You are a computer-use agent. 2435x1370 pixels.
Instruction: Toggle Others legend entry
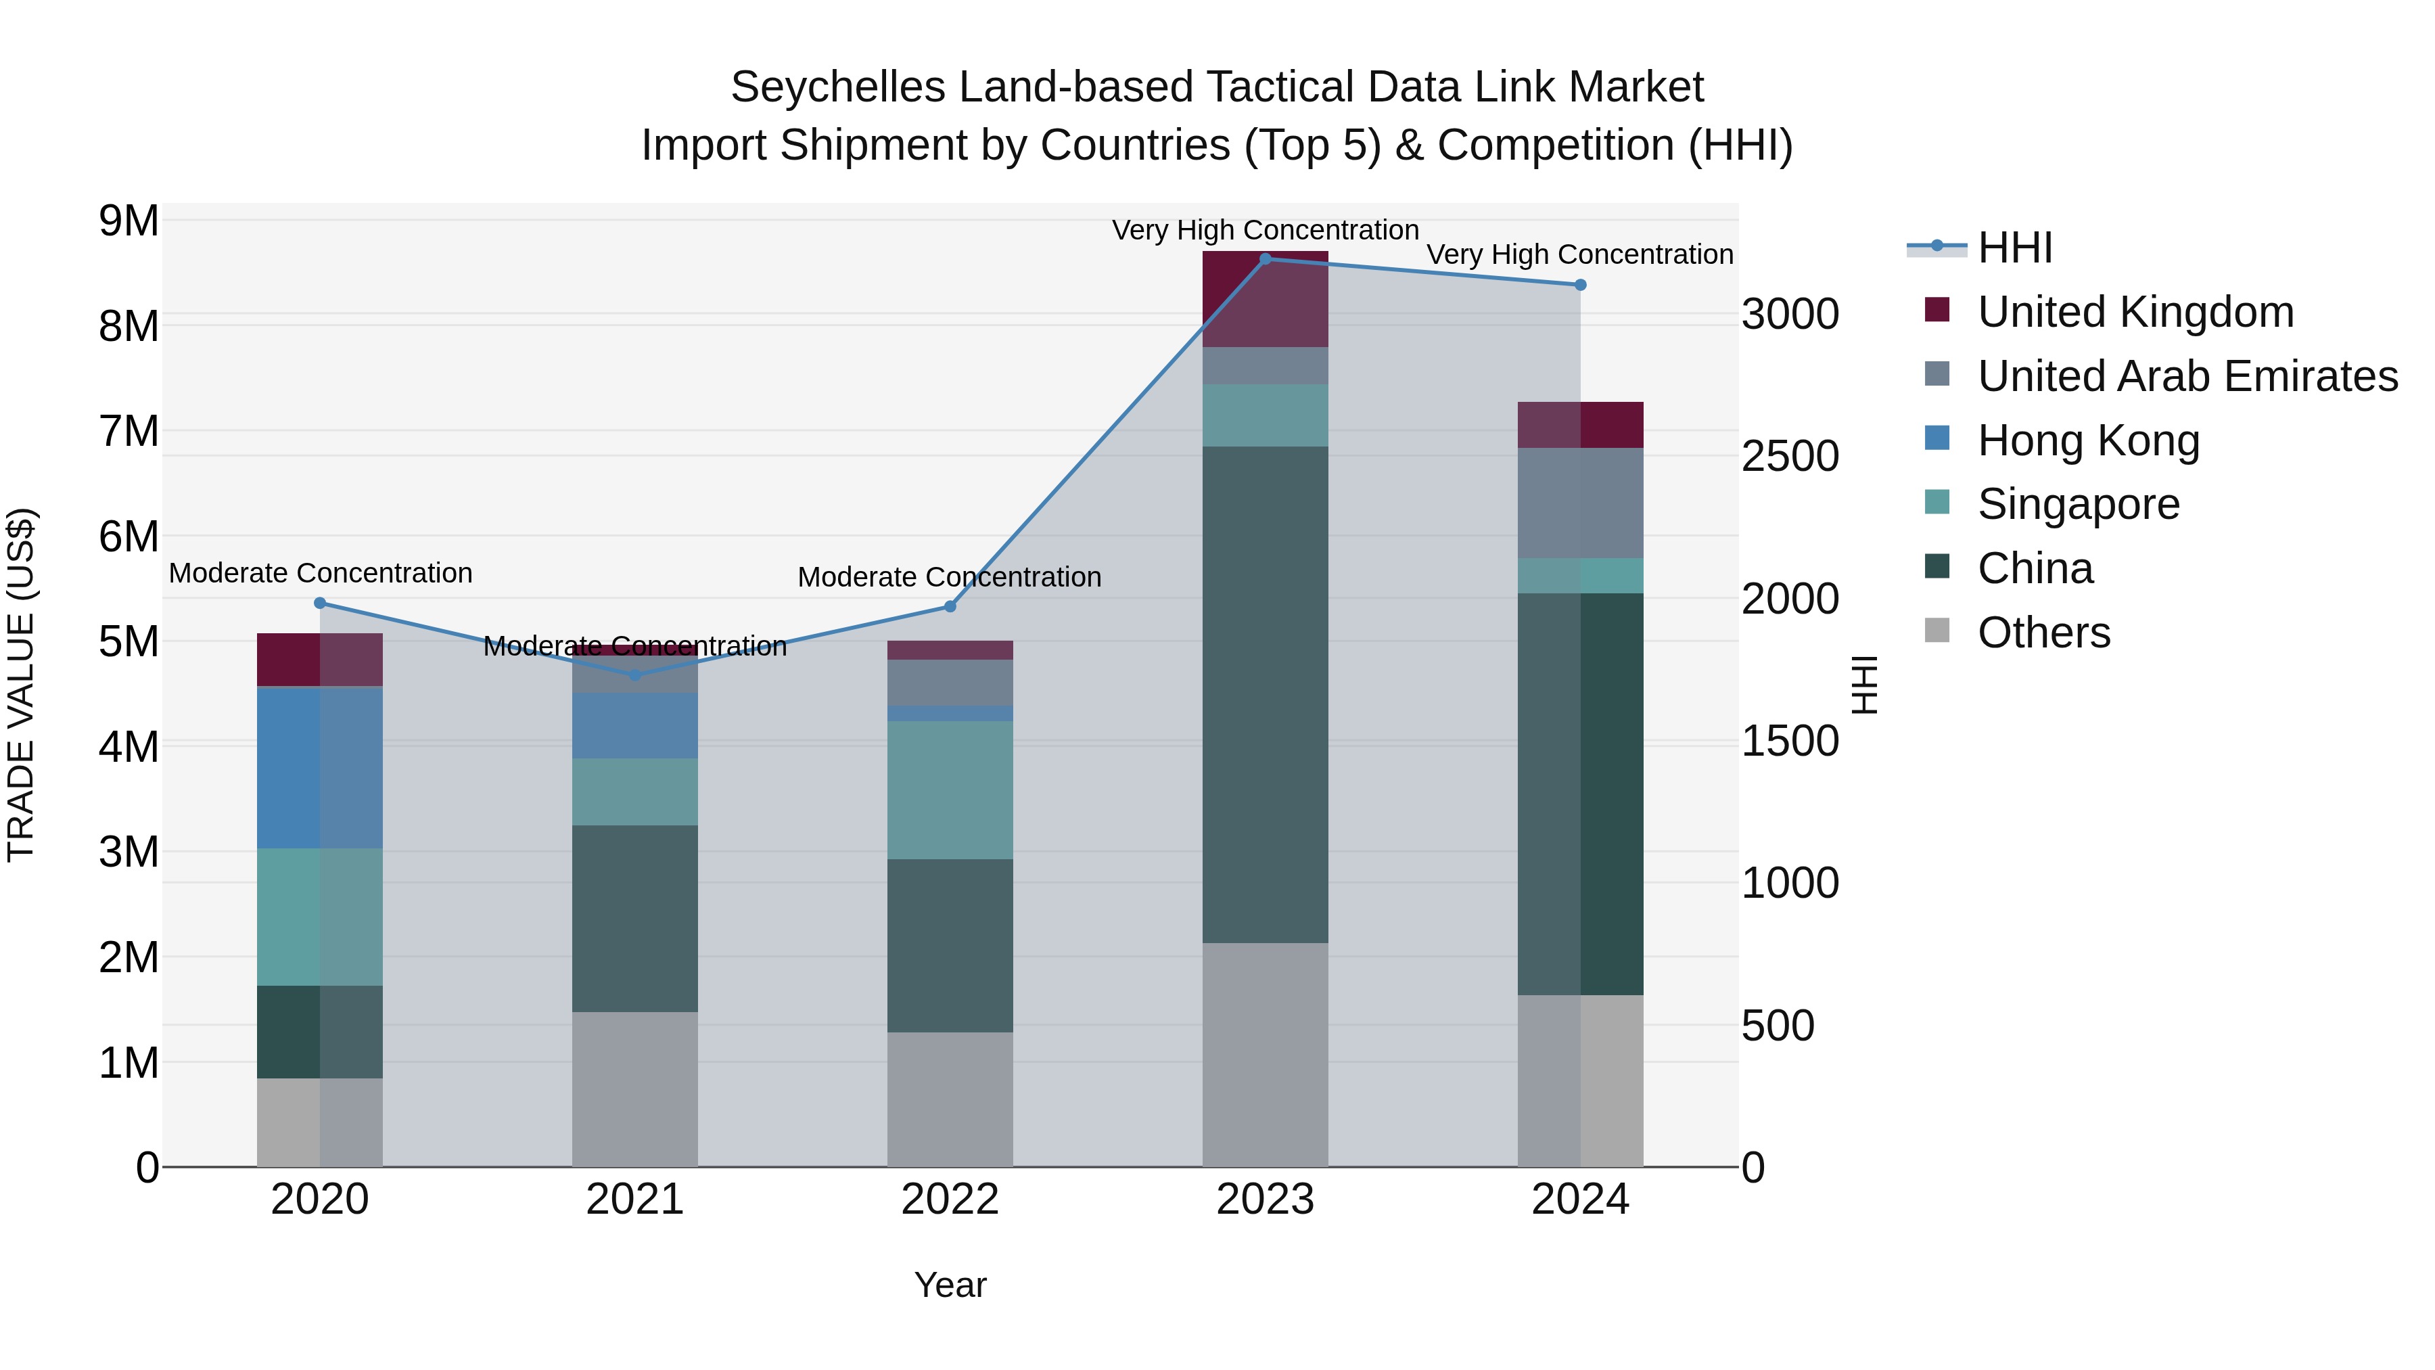coord(2017,633)
